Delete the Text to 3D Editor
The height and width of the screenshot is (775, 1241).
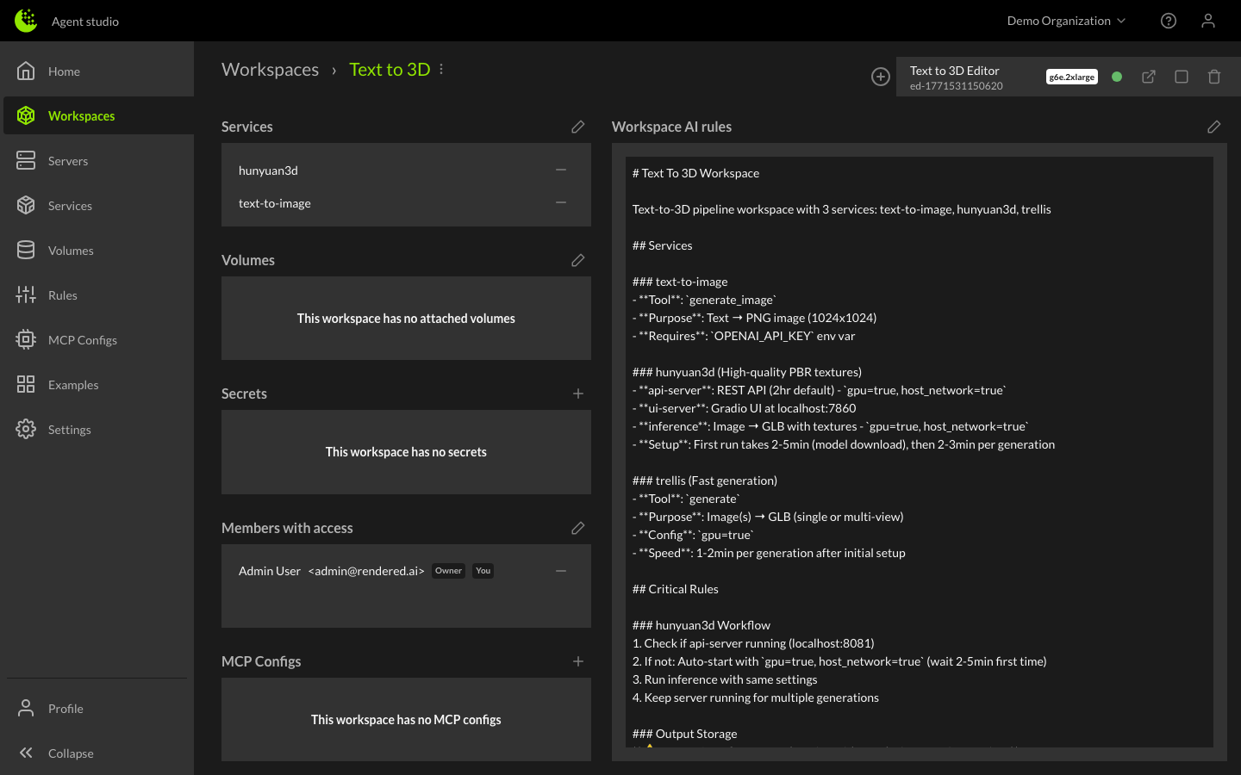(1213, 77)
